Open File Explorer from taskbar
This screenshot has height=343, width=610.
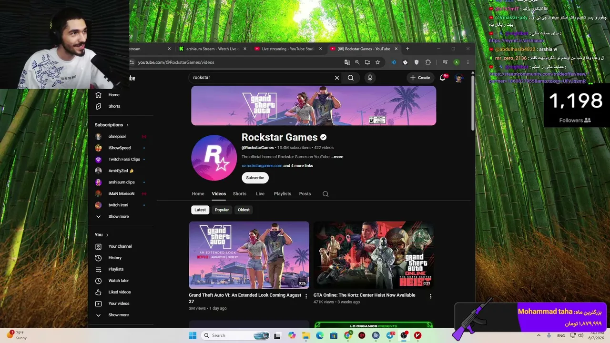[x=306, y=335]
